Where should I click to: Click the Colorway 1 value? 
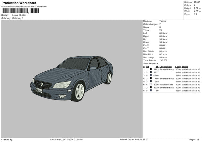coord(18,18)
